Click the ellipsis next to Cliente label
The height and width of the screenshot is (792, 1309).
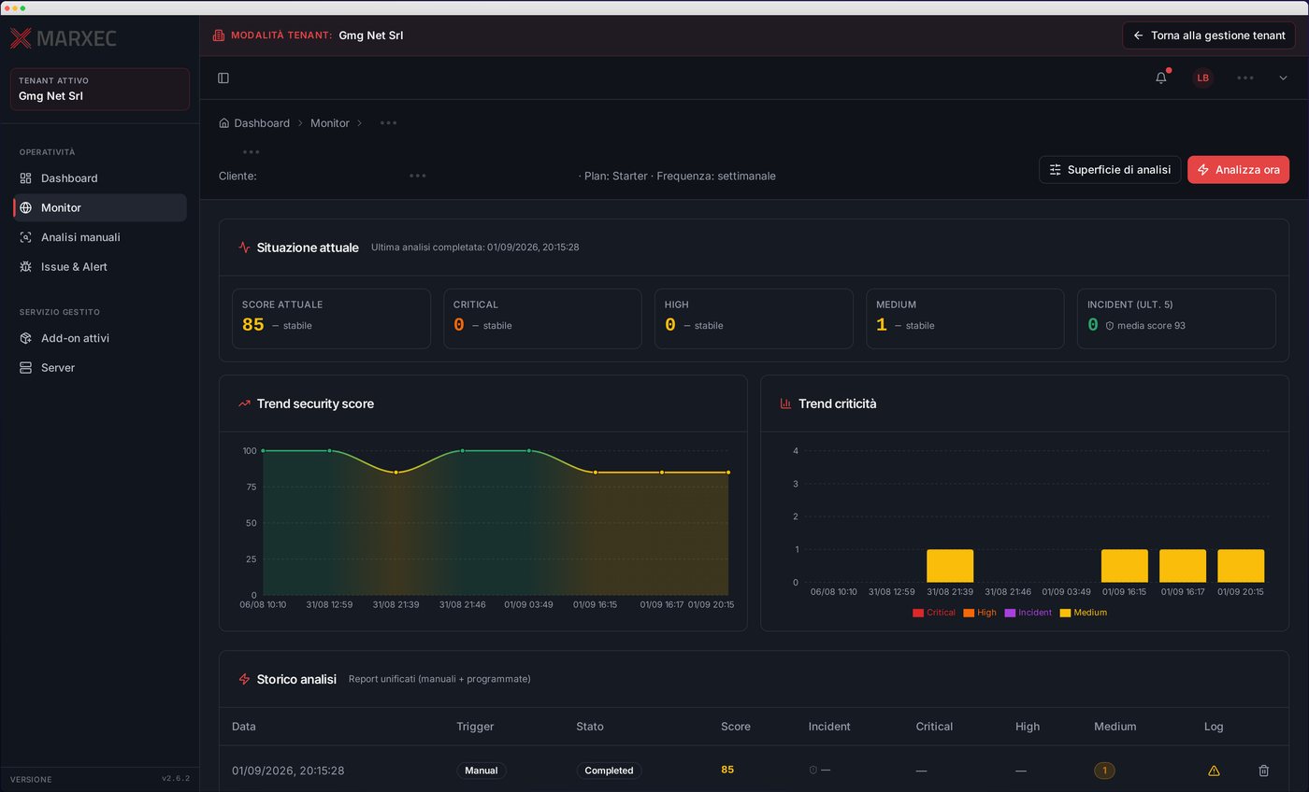417,176
